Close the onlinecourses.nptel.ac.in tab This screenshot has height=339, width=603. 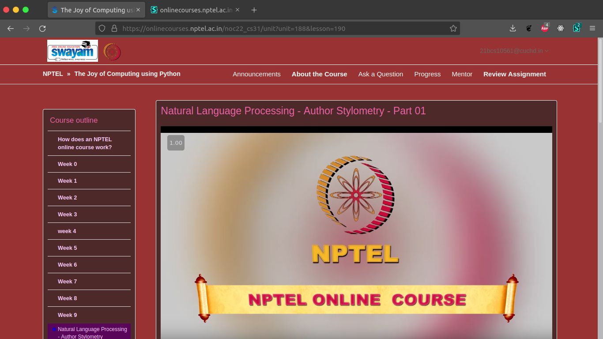(x=238, y=10)
